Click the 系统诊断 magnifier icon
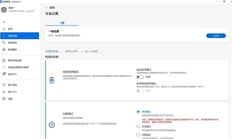Screen dimensions: 232x139 (4, 43)
